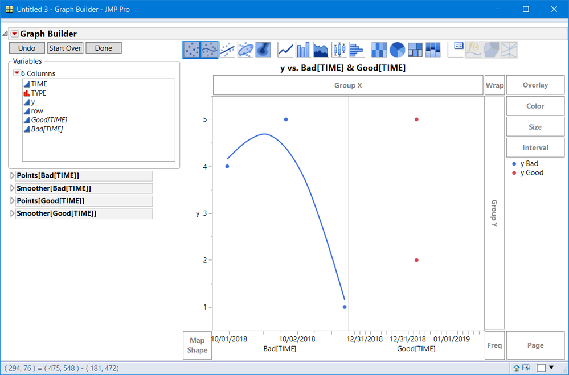Open the status bar dropdown arrow
This screenshot has height=375, width=569.
(x=551, y=368)
